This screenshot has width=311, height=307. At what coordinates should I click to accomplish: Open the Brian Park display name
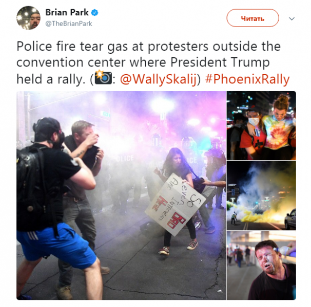click(x=67, y=12)
